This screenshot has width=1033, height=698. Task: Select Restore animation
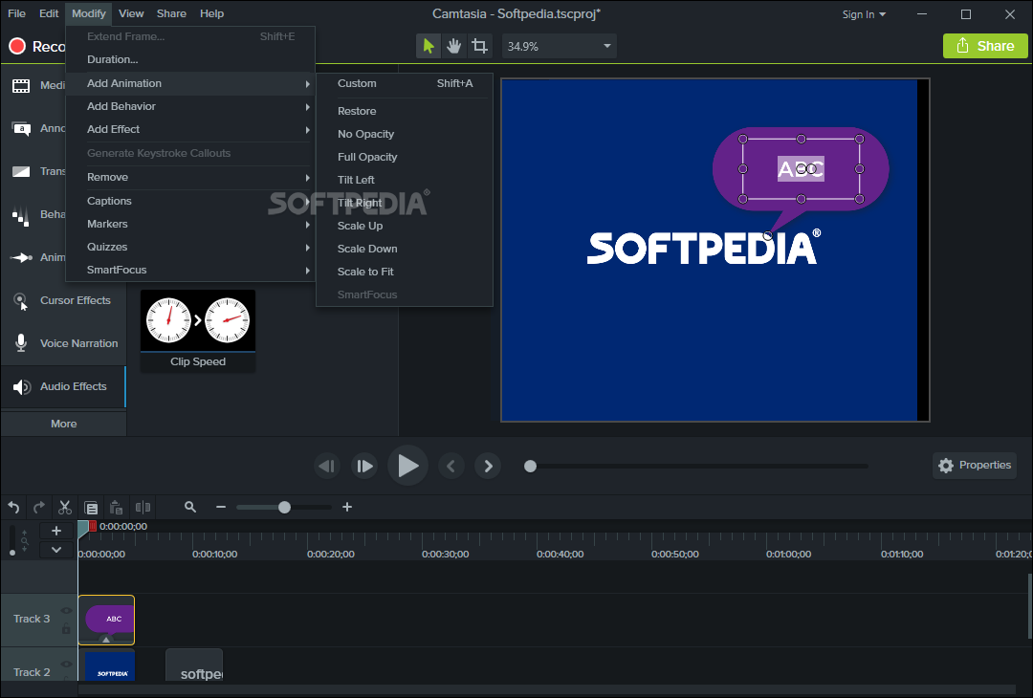tap(405, 111)
